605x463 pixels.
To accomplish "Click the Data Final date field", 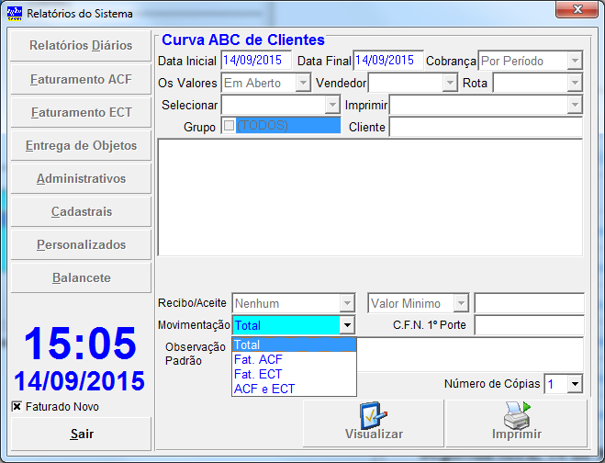I will point(388,61).
